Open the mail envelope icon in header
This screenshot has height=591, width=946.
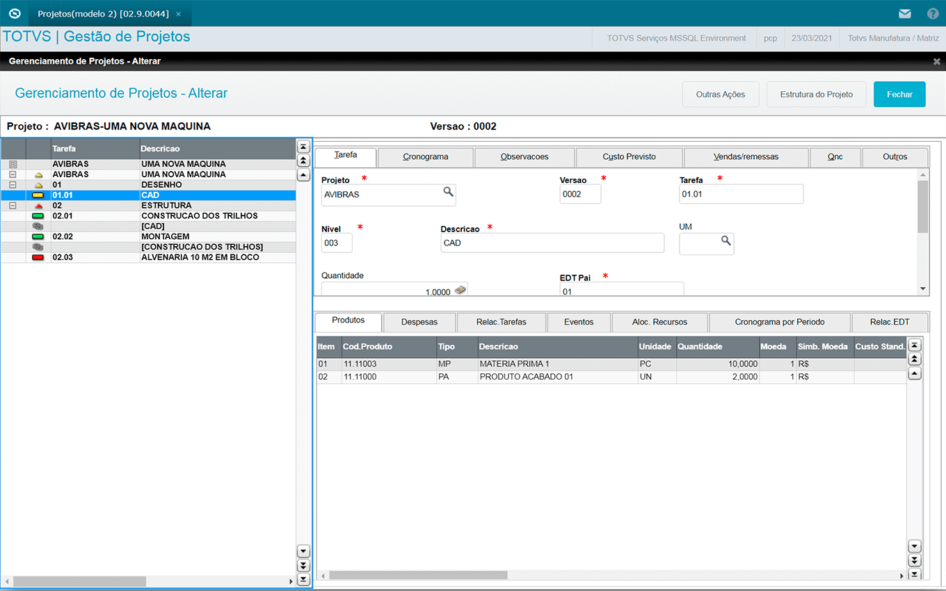point(904,13)
